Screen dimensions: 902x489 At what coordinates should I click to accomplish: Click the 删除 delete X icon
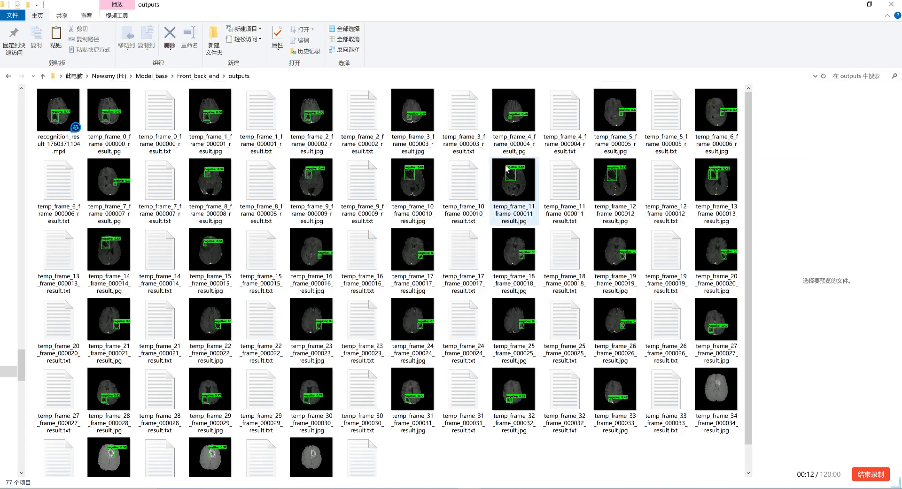pyautogui.click(x=170, y=33)
